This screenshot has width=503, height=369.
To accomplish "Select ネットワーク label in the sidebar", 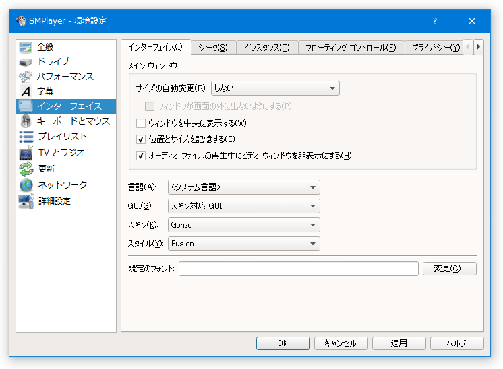I will 63,184.
